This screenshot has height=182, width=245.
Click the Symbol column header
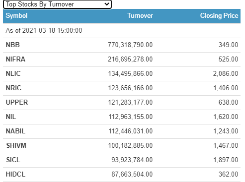point(16,16)
